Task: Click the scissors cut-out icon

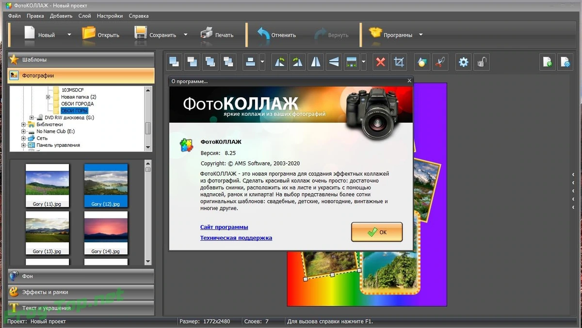Action: point(440,62)
